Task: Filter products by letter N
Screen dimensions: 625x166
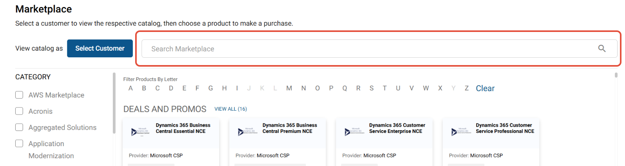Action: click(x=304, y=88)
